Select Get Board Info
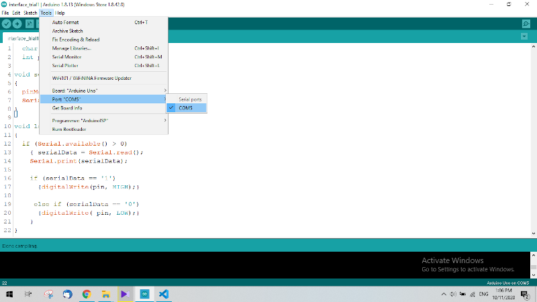 click(x=104, y=108)
